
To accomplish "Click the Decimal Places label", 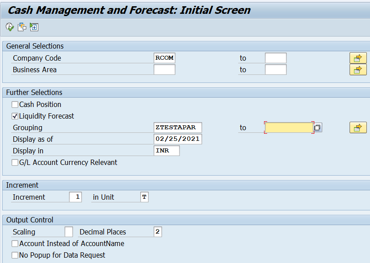I will pyautogui.click(x=103, y=232).
